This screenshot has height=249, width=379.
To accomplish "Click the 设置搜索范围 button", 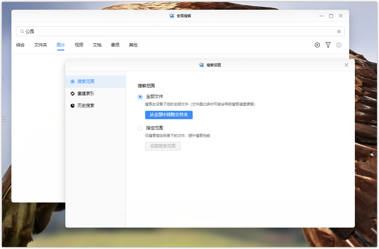I will coord(163,146).
